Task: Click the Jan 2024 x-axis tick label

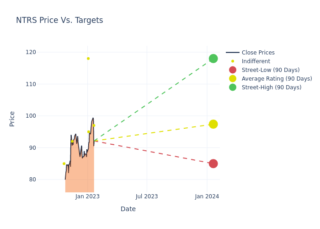Action: pyautogui.click(x=207, y=196)
